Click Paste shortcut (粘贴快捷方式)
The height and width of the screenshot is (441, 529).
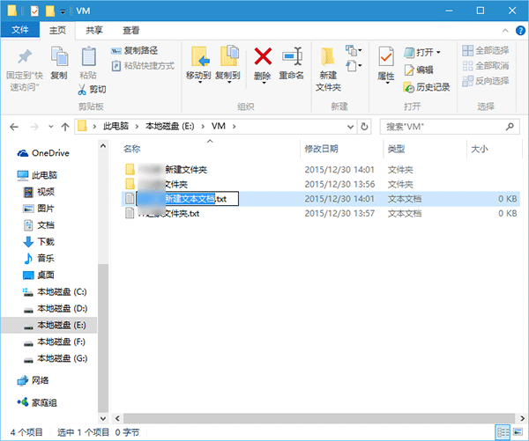(x=143, y=65)
